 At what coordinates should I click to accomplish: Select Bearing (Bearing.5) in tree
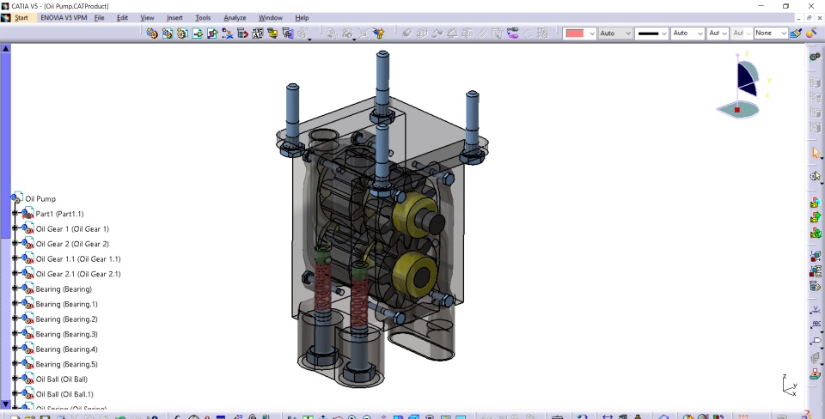(x=66, y=364)
